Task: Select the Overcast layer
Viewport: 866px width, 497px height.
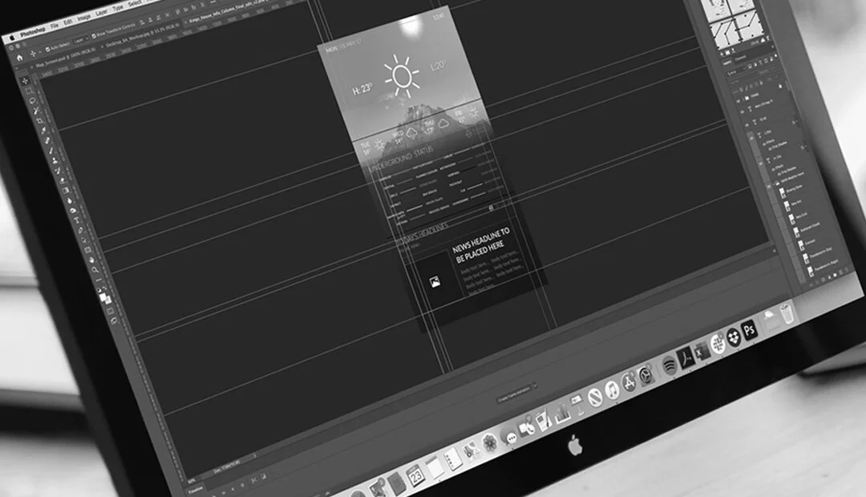Action: pyautogui.click(x=810, y=242)
